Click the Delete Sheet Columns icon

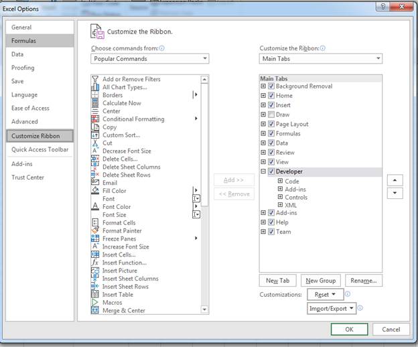point(95,167)
